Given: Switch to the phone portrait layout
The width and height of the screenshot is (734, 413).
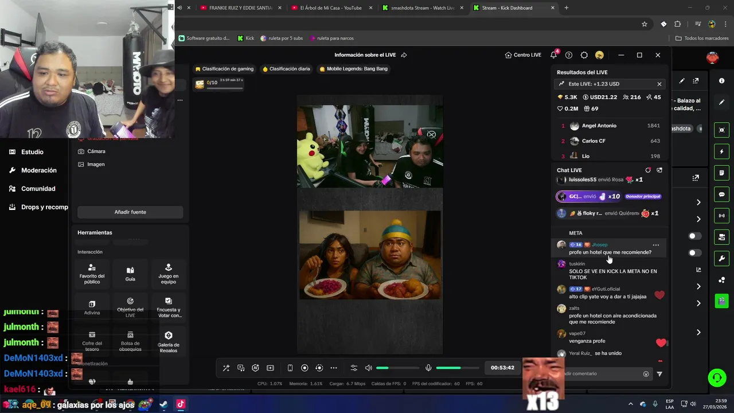Looking at the screenshot, I should point(290,368).
